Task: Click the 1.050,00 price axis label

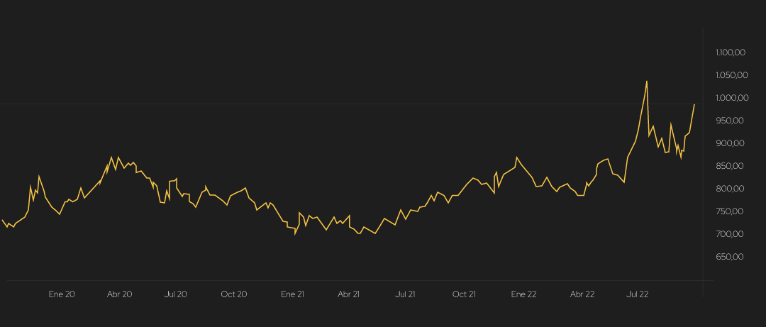Action: (732, 74)
